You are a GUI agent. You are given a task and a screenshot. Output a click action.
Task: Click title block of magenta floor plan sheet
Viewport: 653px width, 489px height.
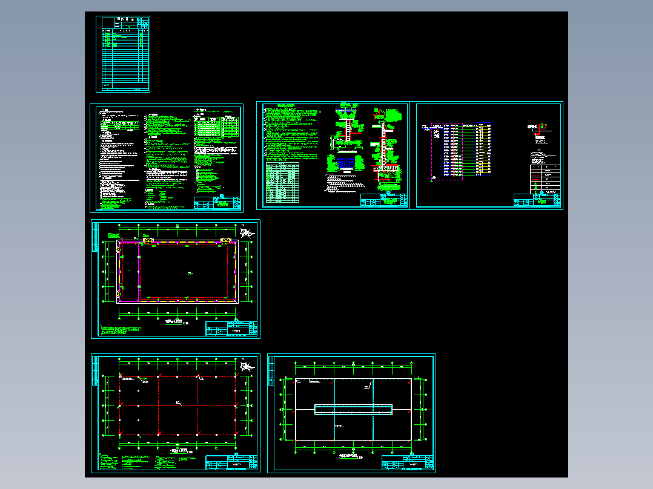(231, 329)
